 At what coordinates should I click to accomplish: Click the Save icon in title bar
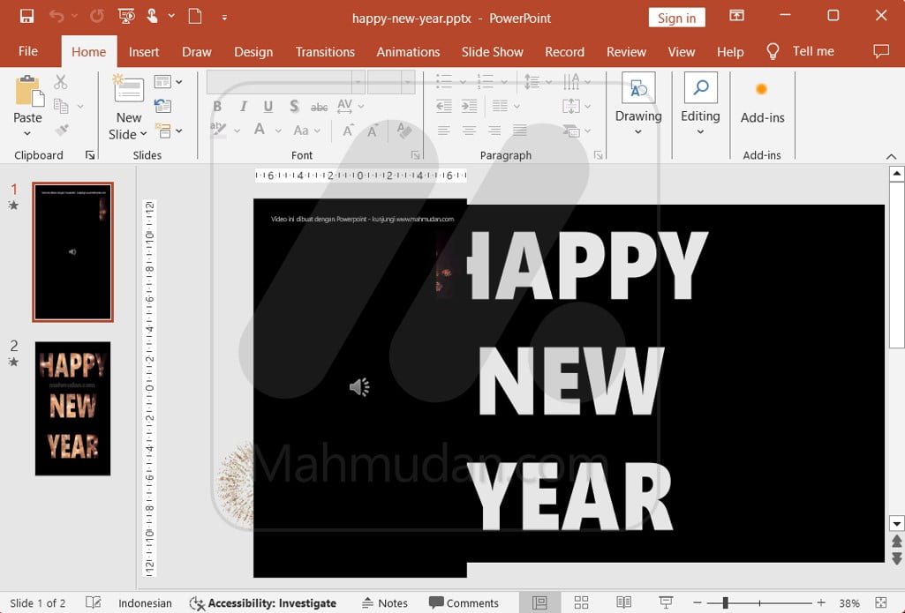26,17
